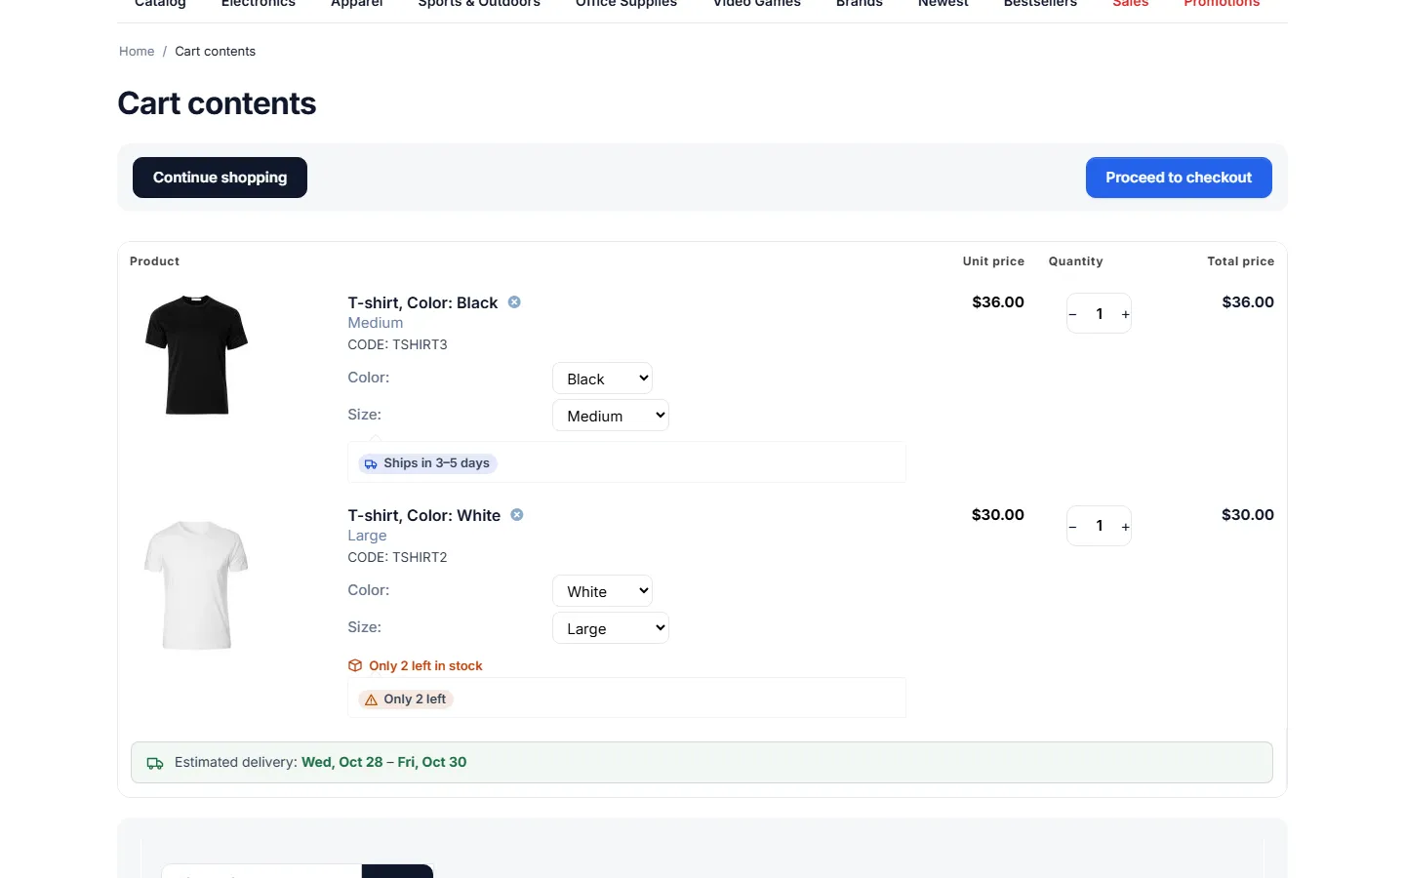Click the delivery dates Wed, Oct 28 – Fri, Oct 30
1405x878 pixels.
click(x=383, y=763)
